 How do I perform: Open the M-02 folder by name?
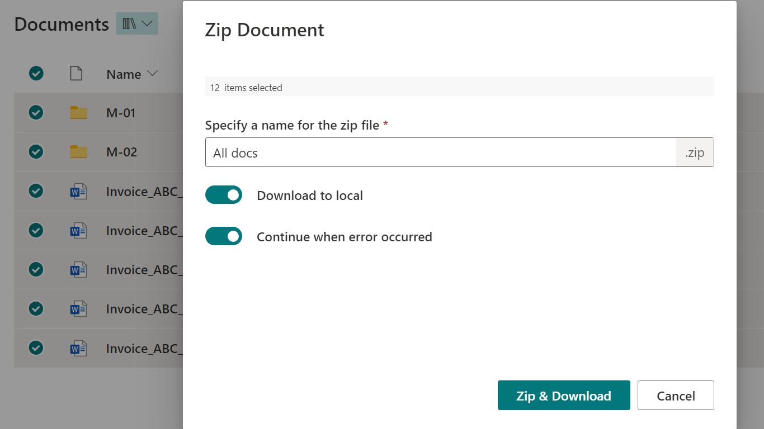click(x=121, y=152)
